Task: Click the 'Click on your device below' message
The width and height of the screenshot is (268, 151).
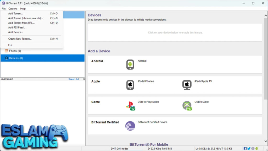Action: pos(175,33)
